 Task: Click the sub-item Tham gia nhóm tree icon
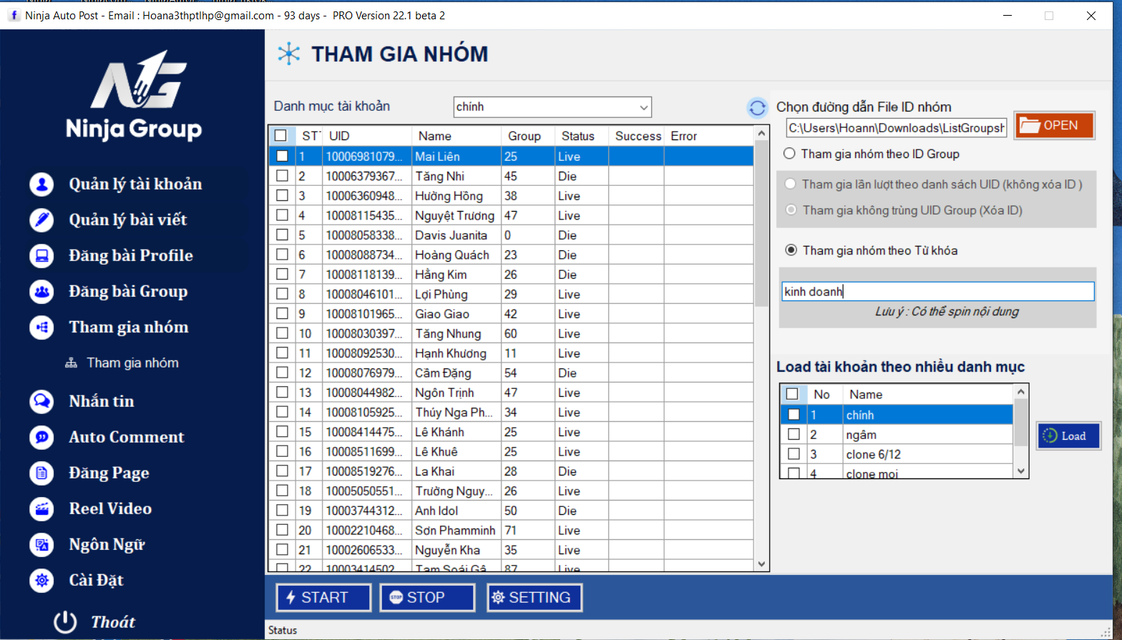tap(71, 363)
